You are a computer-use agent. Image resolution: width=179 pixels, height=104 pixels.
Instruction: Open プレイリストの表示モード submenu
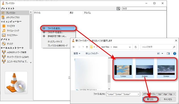(x=58, y=45)
